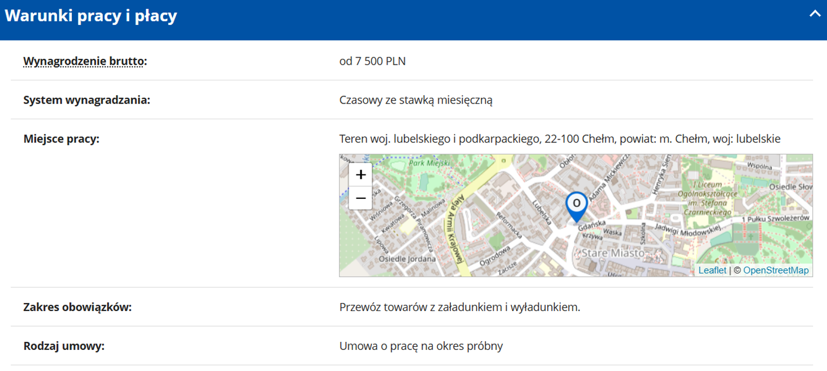Click the Osiedle Jordana map label
This screenshot has width=827, height=371.
coord(407,259)
